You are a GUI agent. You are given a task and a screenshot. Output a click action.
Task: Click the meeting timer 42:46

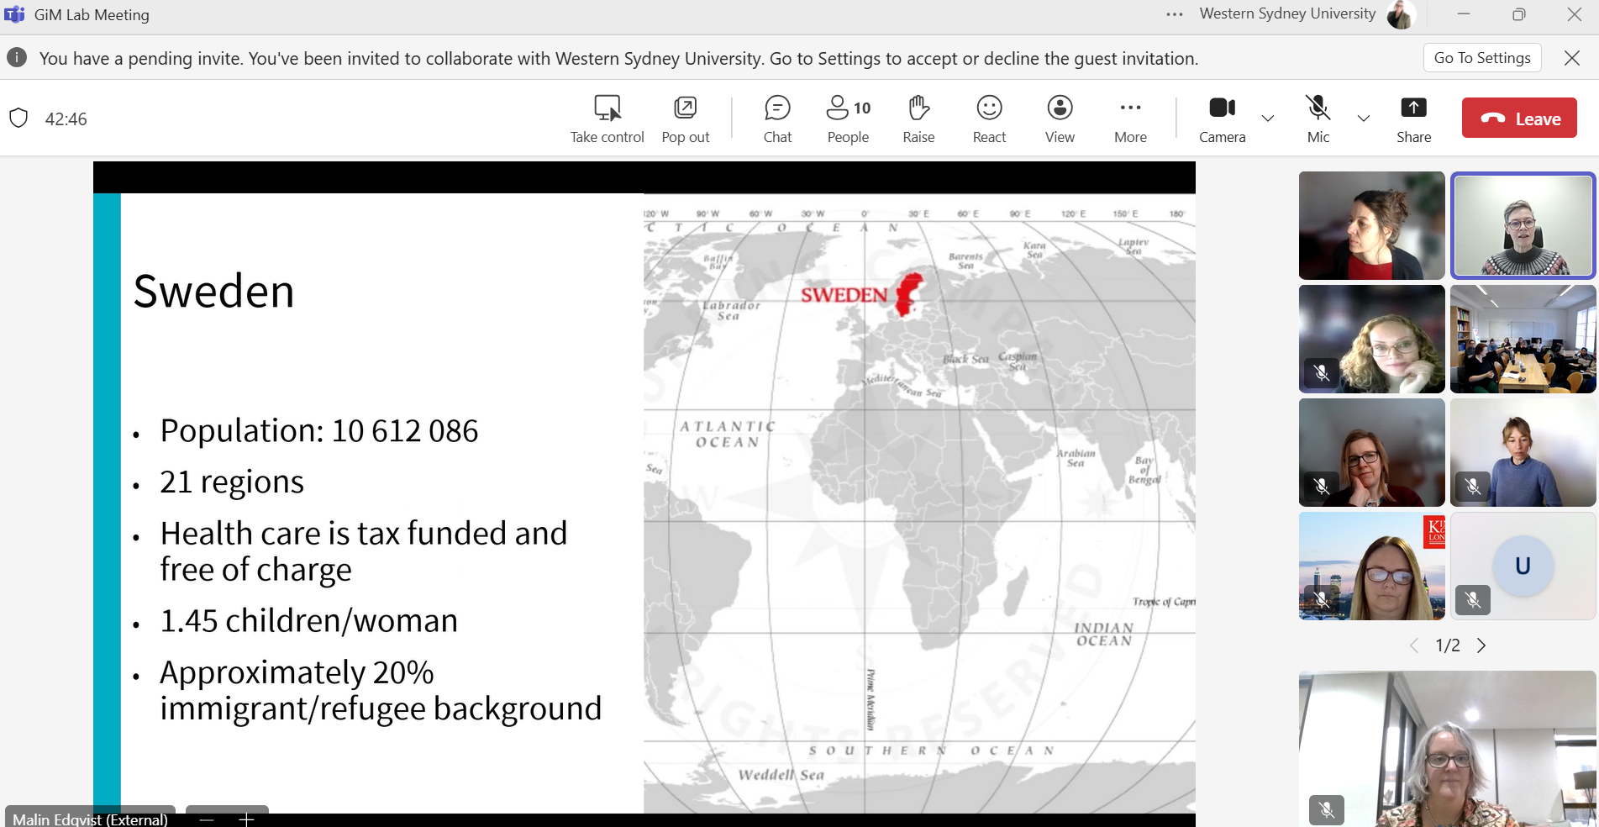click(x=66, y=119)
